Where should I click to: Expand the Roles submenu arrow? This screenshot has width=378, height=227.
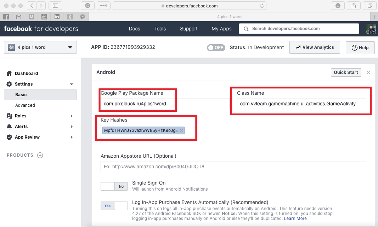click(72, 116)
